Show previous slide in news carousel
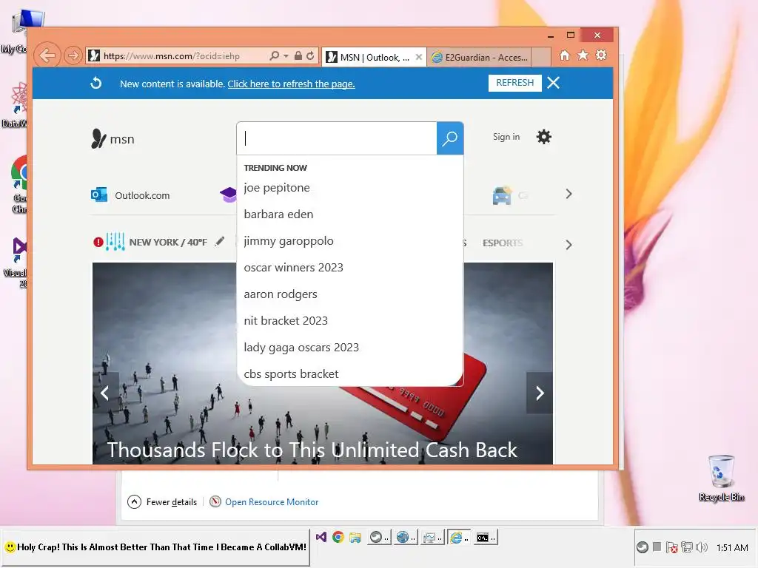 click(105, 393)
